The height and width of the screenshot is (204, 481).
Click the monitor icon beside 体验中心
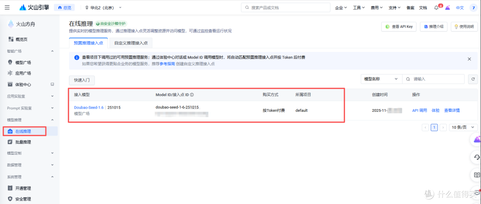52,84
